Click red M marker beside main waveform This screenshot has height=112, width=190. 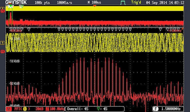[x=3, y=52]
